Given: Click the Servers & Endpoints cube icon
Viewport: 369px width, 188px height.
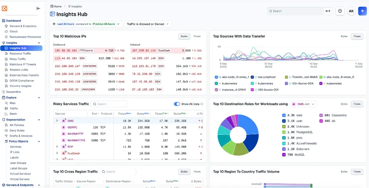Looking at the screenshot, I should [x=6, y=26].
